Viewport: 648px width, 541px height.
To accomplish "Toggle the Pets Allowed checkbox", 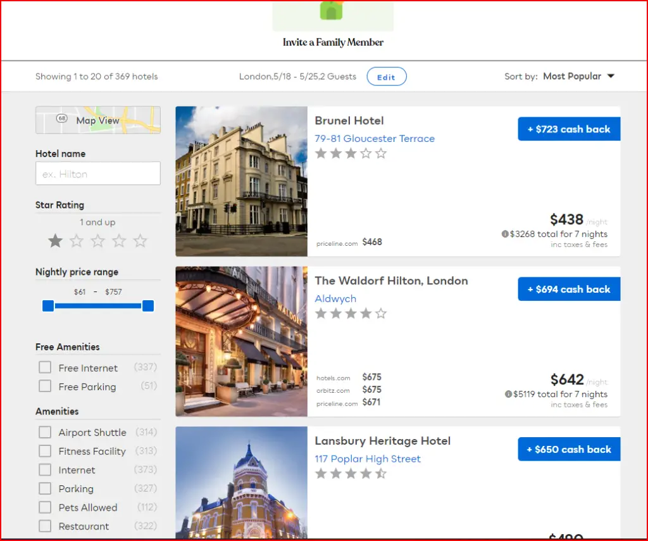I will 45,507.
